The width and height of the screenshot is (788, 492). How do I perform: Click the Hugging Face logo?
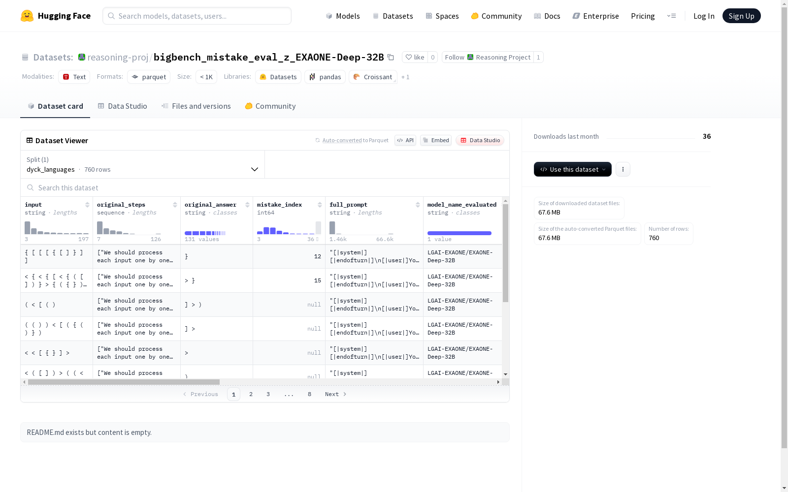point(56,16)
